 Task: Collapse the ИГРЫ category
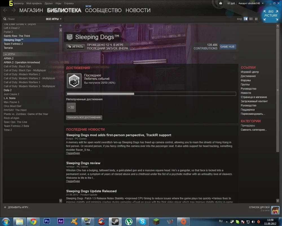click(x=5, y=54)
